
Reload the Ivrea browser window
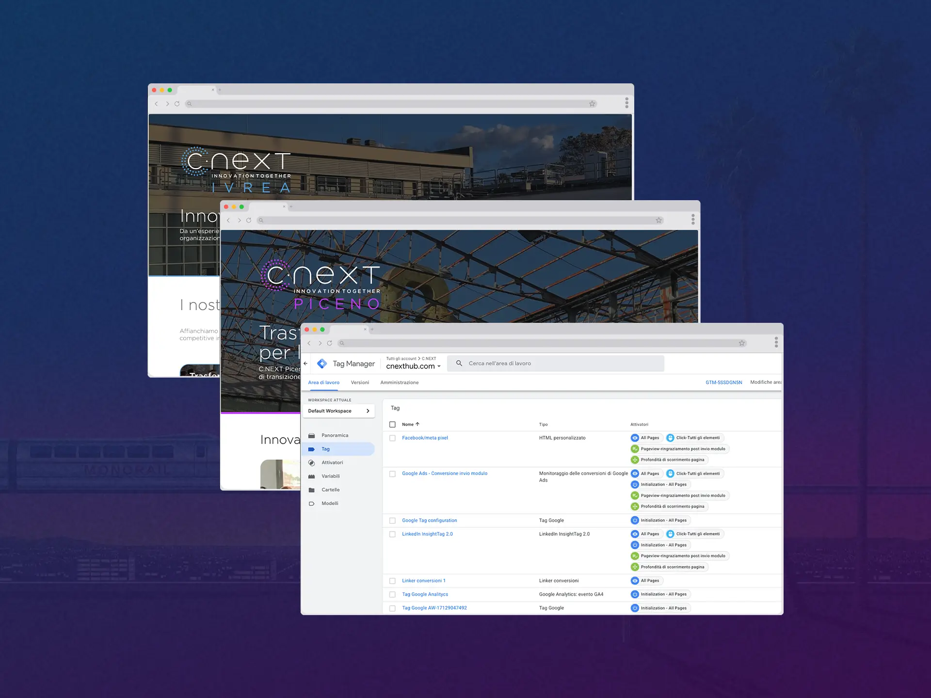[x=177, y=104]
